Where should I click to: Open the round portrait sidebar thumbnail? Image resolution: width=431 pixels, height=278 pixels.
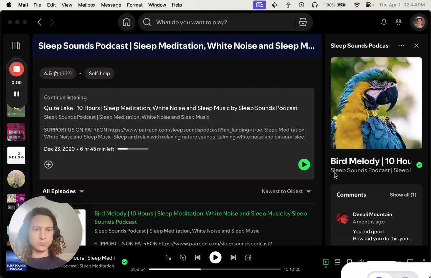pos(16,179)
